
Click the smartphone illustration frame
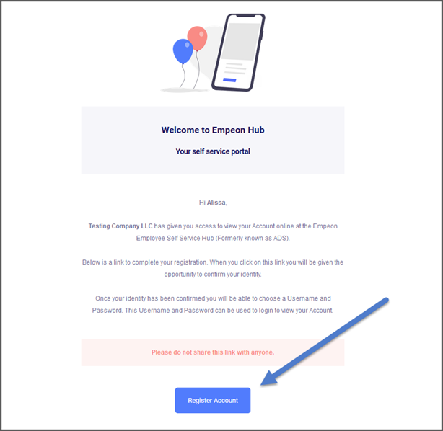pyautogui.click(x=238, y=53)
